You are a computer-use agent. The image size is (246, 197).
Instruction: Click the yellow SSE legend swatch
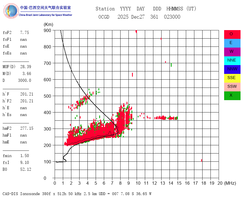point(232,78)
